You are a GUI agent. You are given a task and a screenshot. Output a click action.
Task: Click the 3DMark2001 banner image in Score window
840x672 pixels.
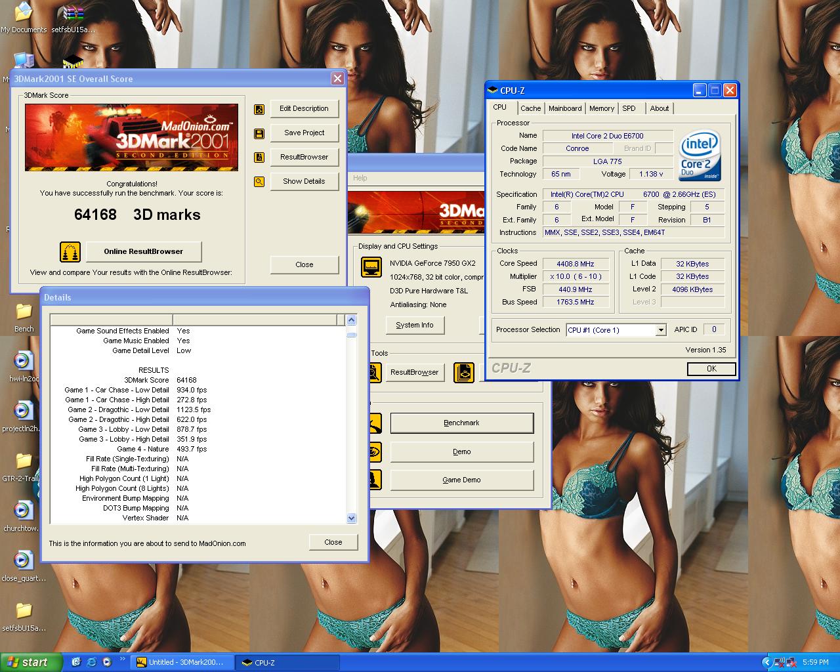coord(131,137)
